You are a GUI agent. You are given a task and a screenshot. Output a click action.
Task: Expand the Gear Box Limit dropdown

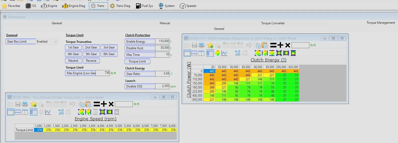(x=56, y=42)
